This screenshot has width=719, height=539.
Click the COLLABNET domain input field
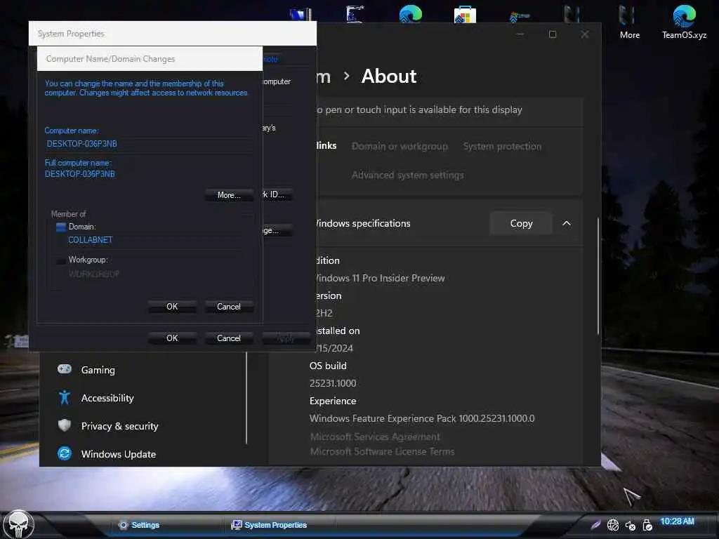(x=154, y=240)
